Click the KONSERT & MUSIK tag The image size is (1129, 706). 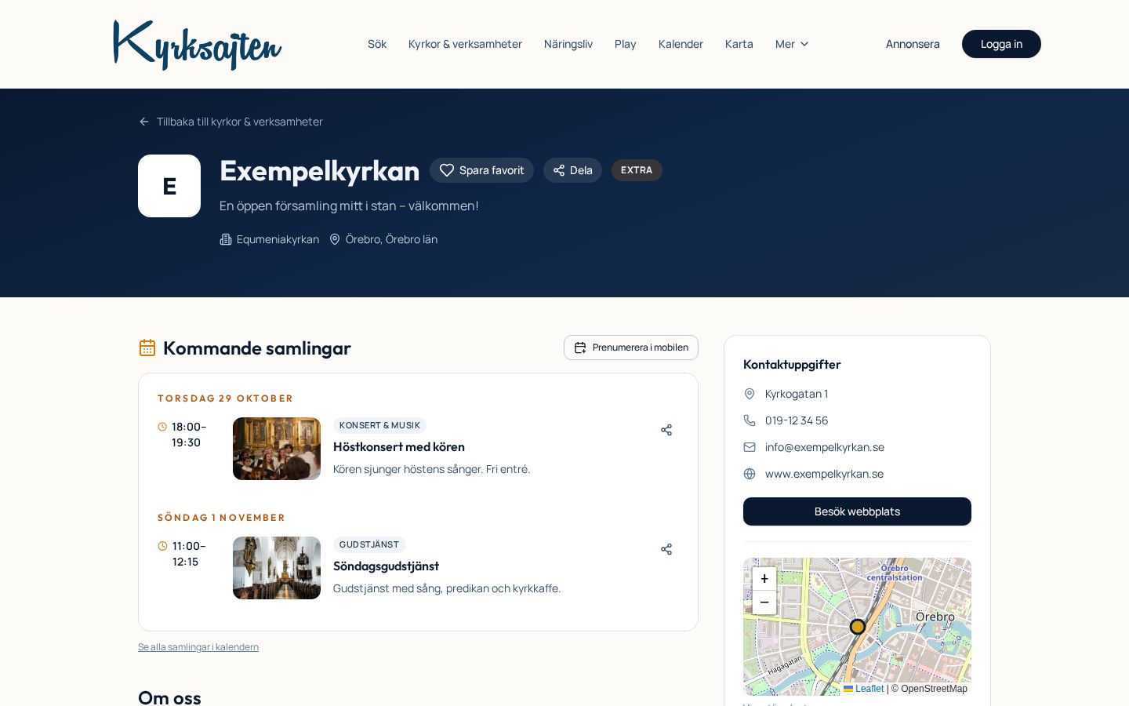[x=379, y=425]
